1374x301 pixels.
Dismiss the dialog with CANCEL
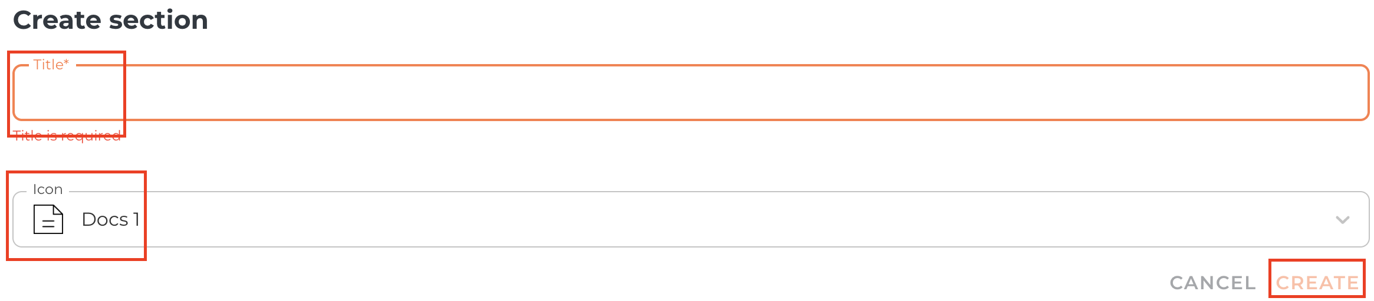(x=1212, y=283)
